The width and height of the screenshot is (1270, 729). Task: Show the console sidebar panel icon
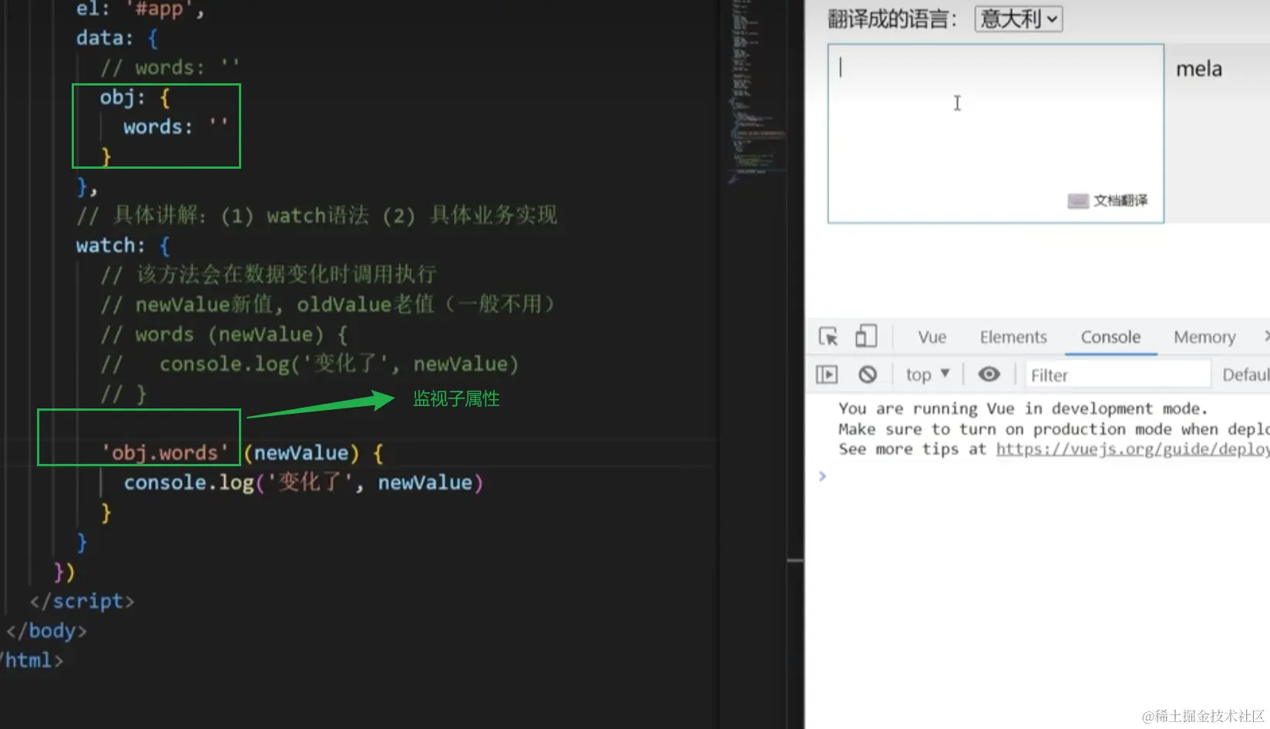click(826, 375)
